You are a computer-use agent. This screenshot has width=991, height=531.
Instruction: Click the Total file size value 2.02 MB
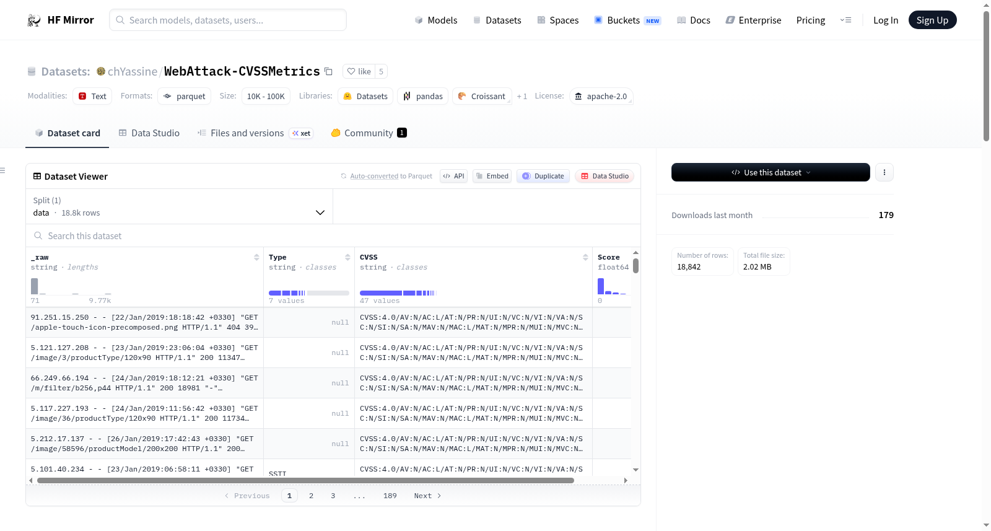(x=757, y=267)
